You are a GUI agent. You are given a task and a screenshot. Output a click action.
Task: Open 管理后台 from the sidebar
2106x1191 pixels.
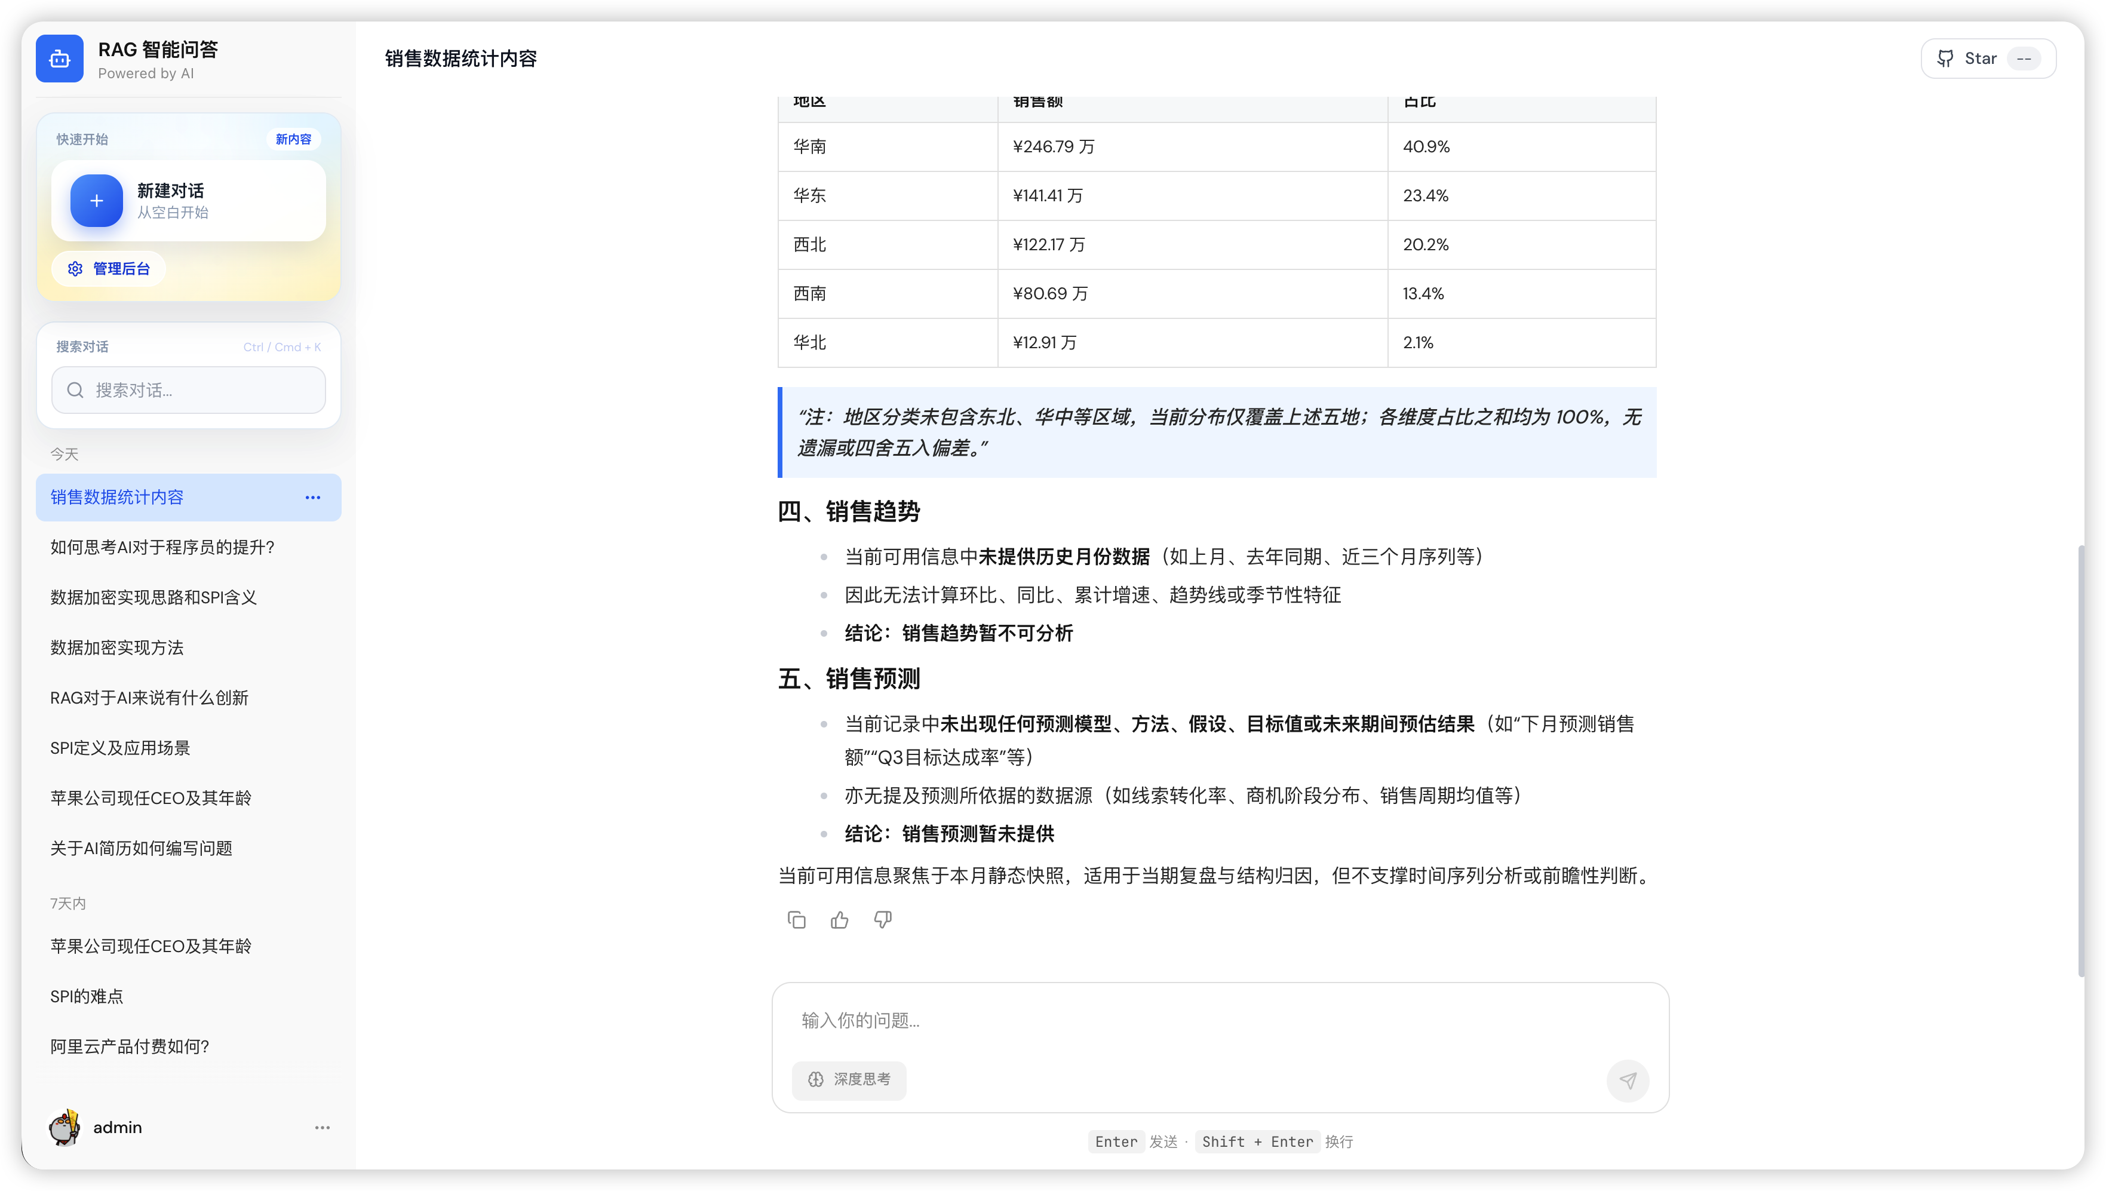point(109,268)
